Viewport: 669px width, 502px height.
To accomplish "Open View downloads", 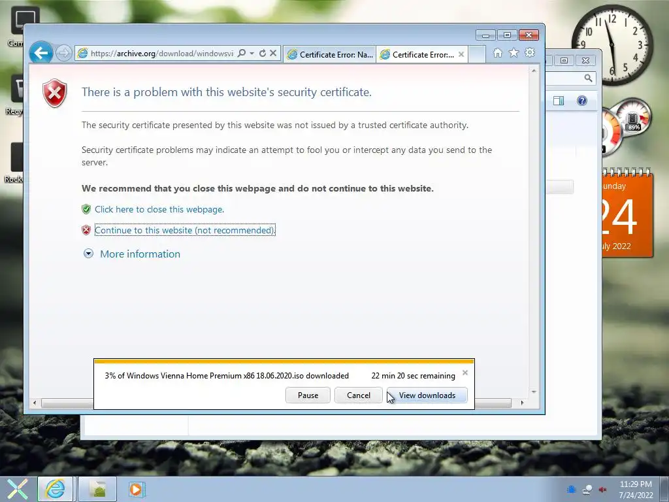I will point(427,395).
